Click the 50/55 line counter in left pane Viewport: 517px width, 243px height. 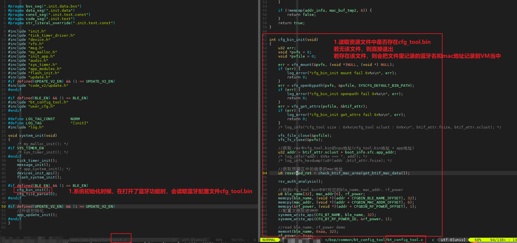pyautogui.click(x=238, y=240)
